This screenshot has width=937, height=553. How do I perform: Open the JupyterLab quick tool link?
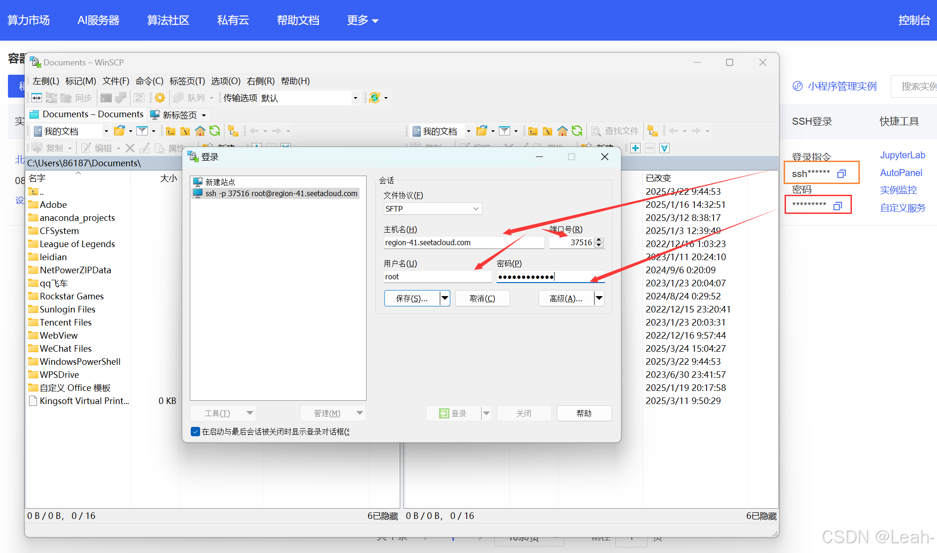pyautogui.click(x=902, y=155)
